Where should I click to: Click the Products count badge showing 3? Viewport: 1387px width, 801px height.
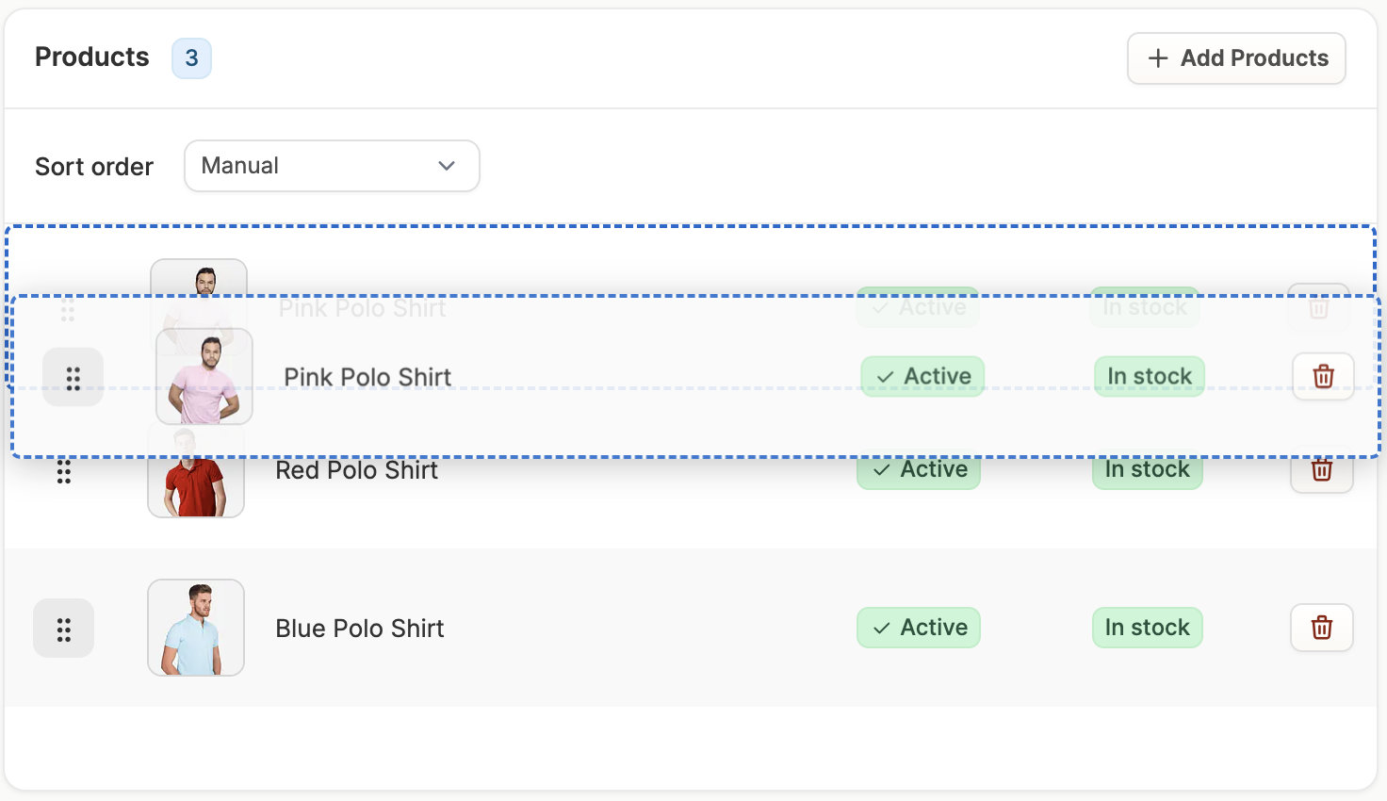[x=191, y=58]
